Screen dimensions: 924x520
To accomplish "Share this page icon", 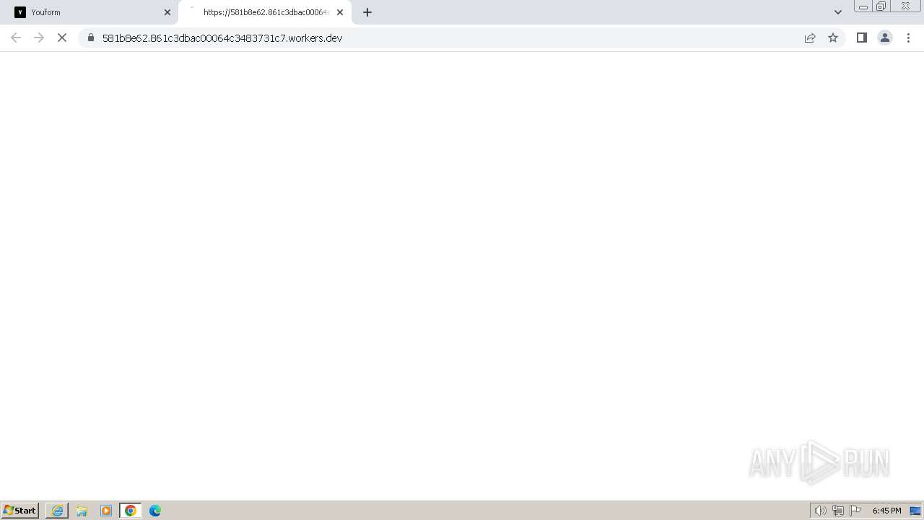I will click(810, 38).
